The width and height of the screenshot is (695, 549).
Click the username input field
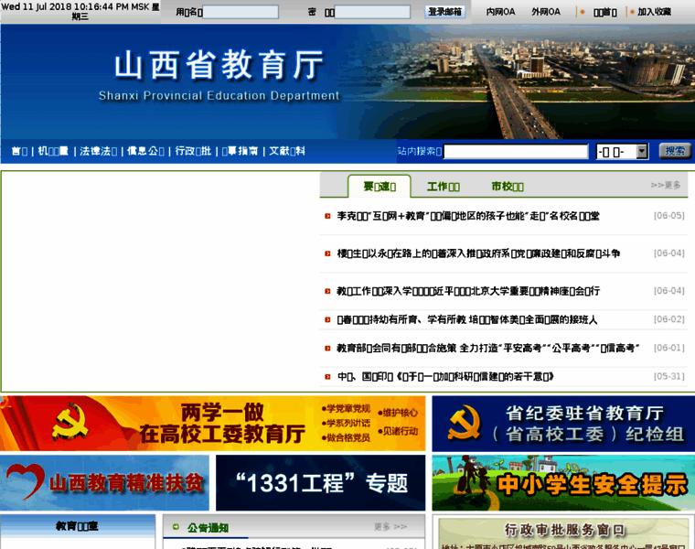point(241,12)
